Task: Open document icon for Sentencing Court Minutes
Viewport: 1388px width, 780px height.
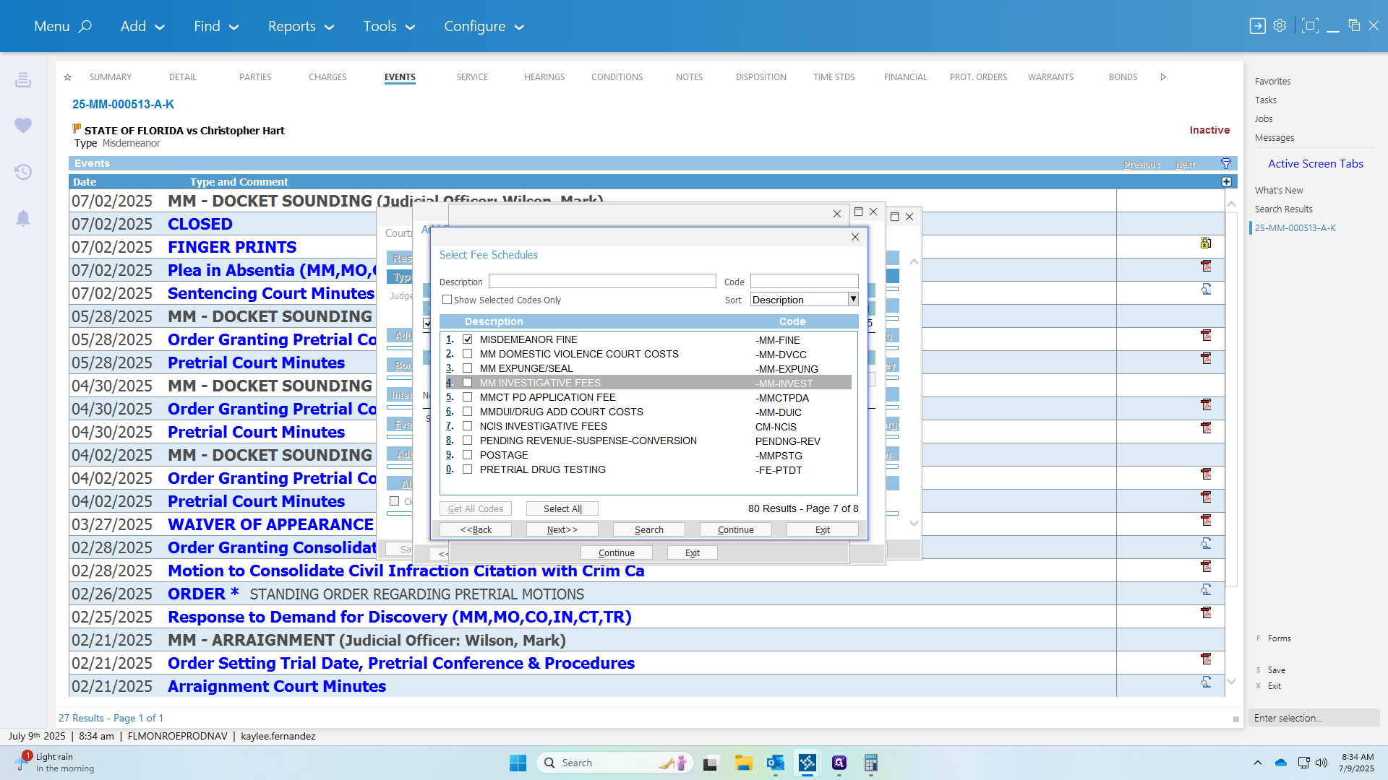Action: pyautogui.click(x=1206, y=290)
